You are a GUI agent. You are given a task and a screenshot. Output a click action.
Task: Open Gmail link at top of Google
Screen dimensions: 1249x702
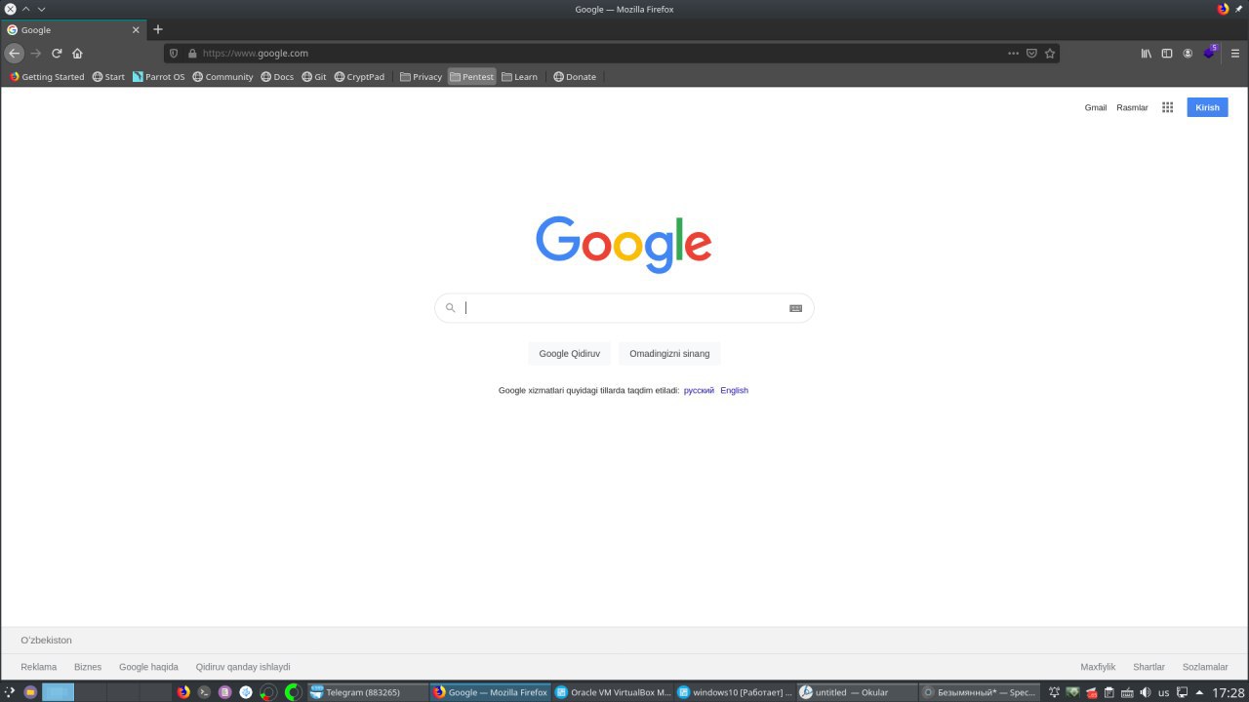coord(1096,107)
